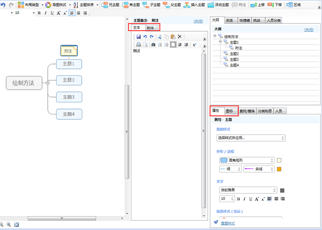This screenshot has height=230, width=322.
Task: Select the 主题3 node on the canvas
Action: click(69, 97)
